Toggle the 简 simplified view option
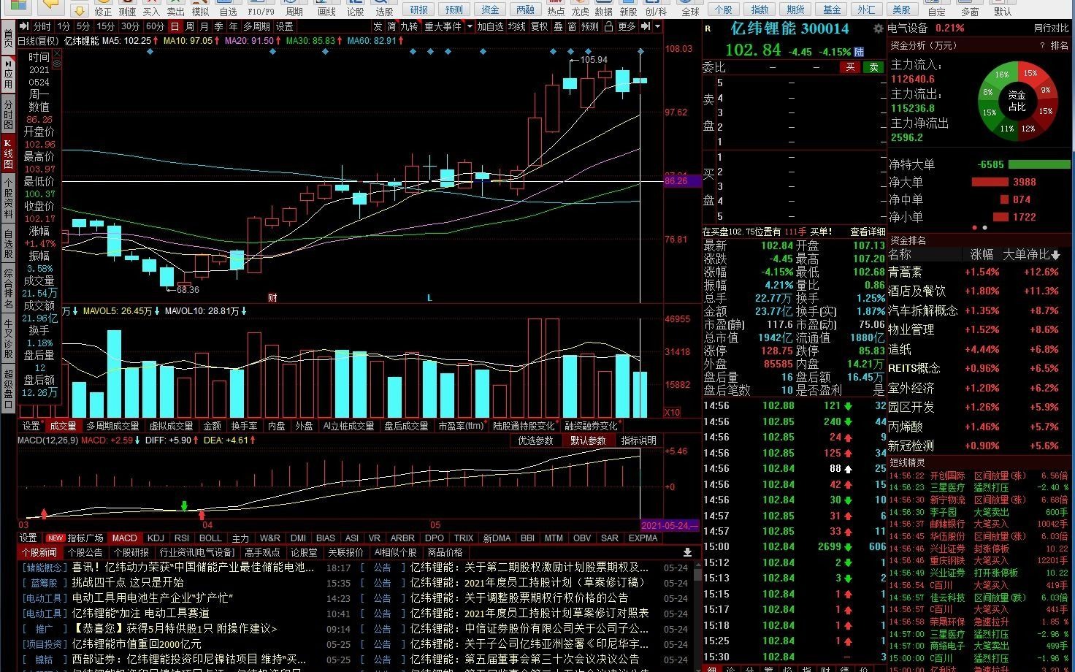The height and width of the screenshot is (672, 1075). click(x=391, y=26)
